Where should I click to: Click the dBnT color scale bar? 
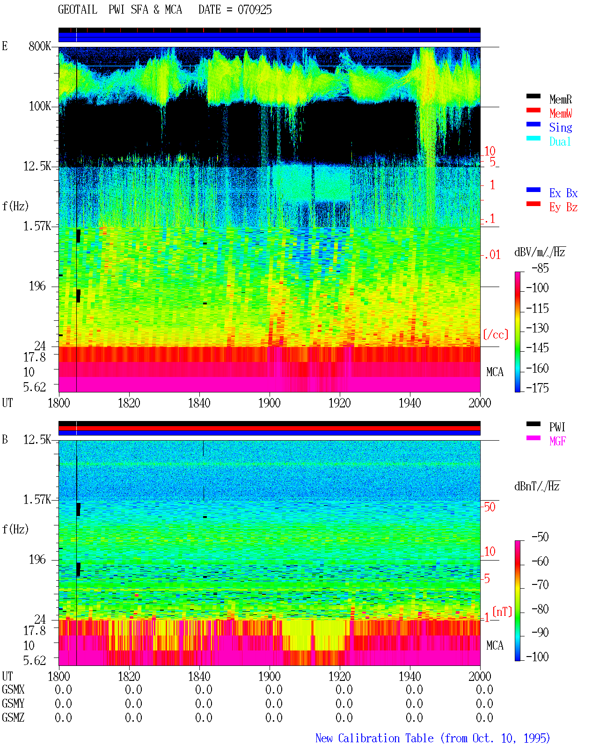518,601
